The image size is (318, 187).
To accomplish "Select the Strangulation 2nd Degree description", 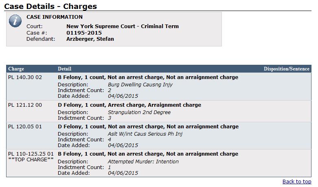I will (139, 112).
